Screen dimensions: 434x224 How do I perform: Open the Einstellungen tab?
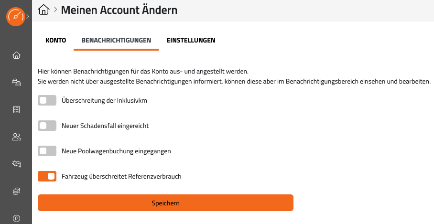(x=191, y=41)
